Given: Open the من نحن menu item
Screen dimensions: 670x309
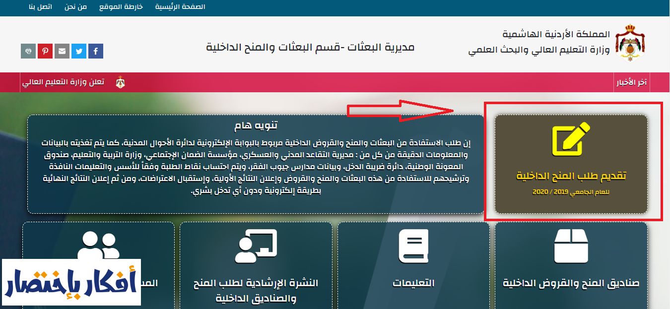Looking at the screenshot, I should point(75,7).
